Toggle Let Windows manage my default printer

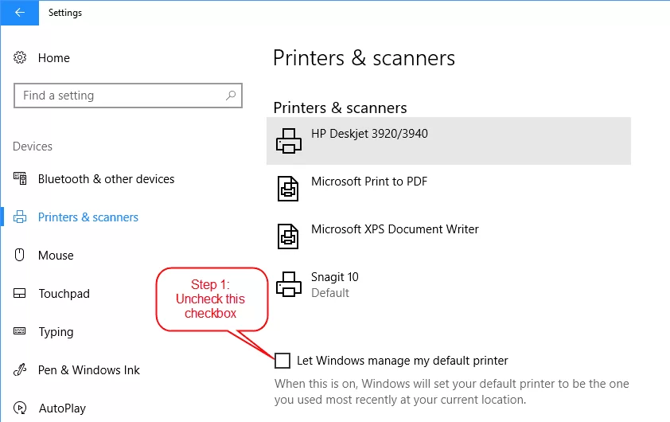point(282,361)
